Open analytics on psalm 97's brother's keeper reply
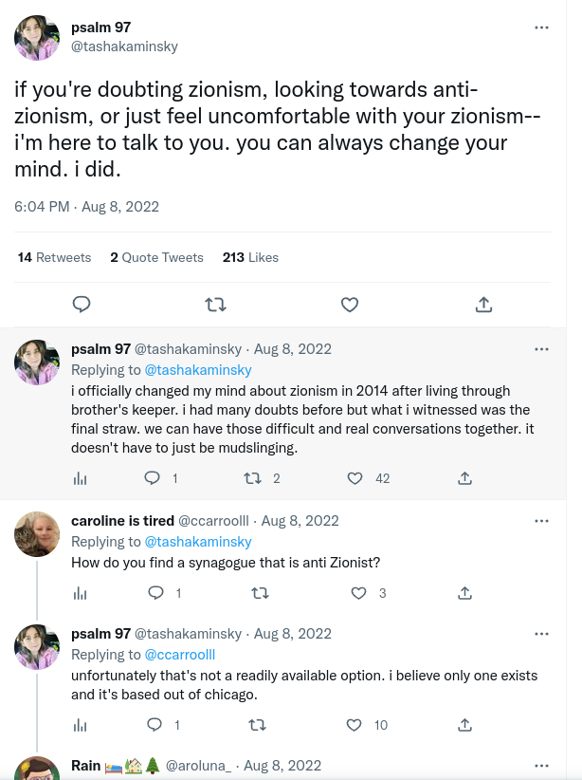582x780 pixels. [x=81, y=478]
